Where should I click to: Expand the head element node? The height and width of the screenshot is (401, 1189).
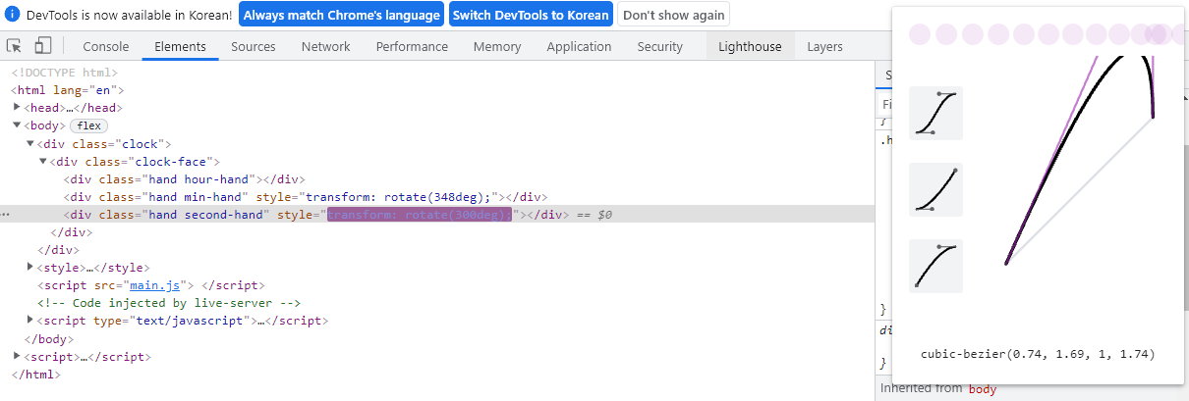pyautogui.click(x=17, y=108)
